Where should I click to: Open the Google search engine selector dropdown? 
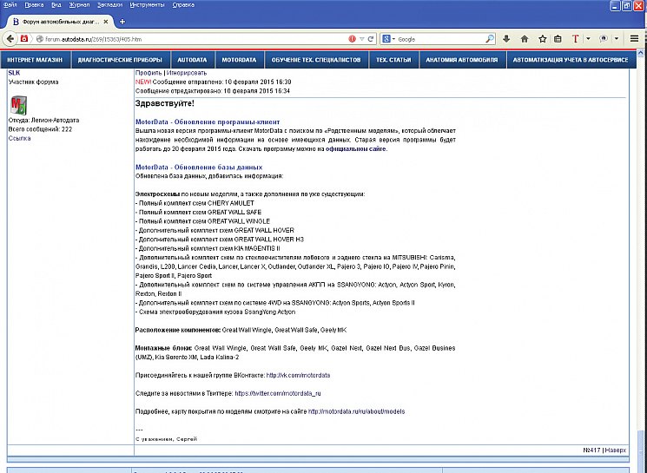389,39
